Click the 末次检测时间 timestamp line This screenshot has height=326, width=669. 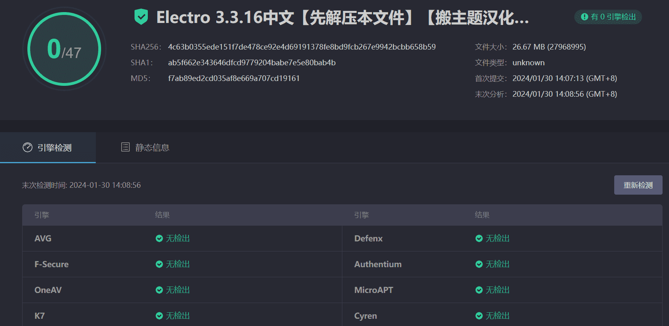[81, 185]
